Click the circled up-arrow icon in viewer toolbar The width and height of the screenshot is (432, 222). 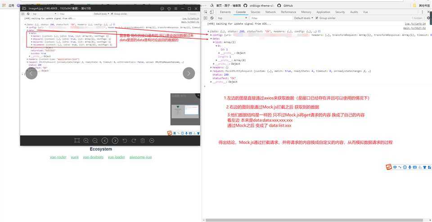click(152, 140)
